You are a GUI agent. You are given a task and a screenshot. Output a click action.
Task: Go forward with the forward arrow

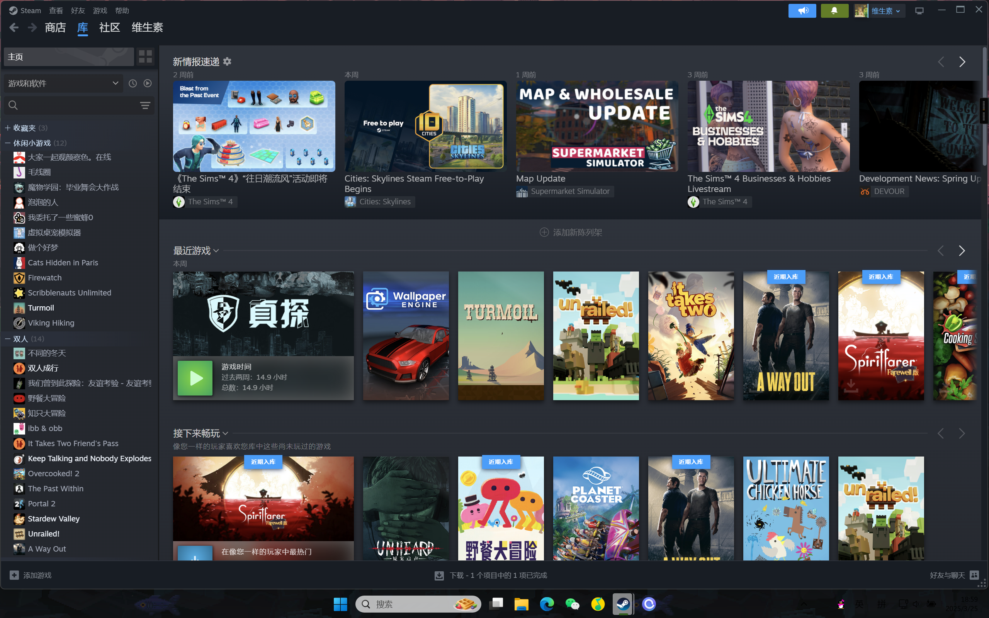pyautogui.click(x=32, y=27)
